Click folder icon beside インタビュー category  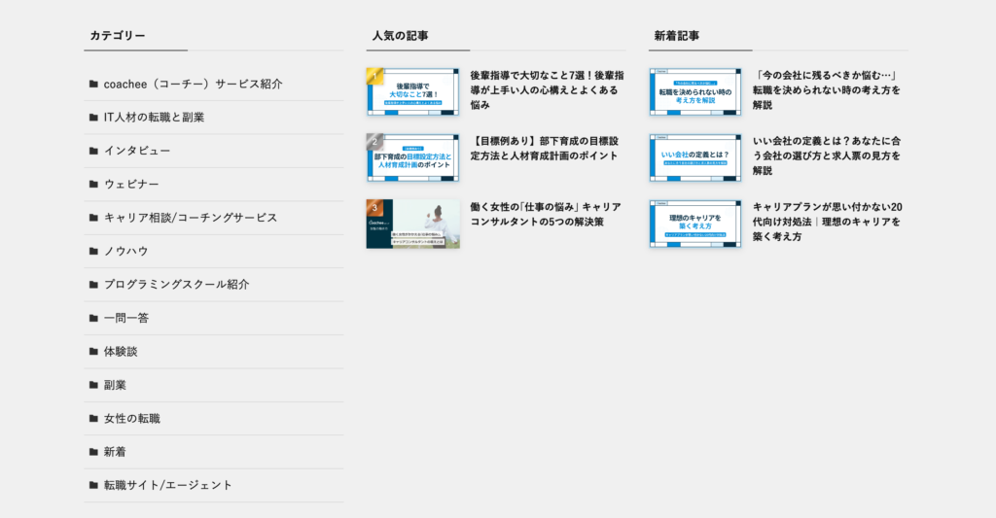coord(93,151)
